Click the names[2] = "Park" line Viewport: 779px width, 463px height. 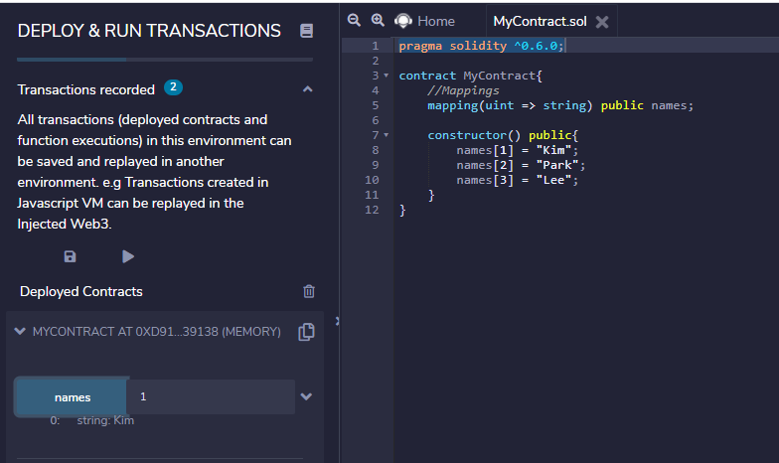click(x=521, y=165)
